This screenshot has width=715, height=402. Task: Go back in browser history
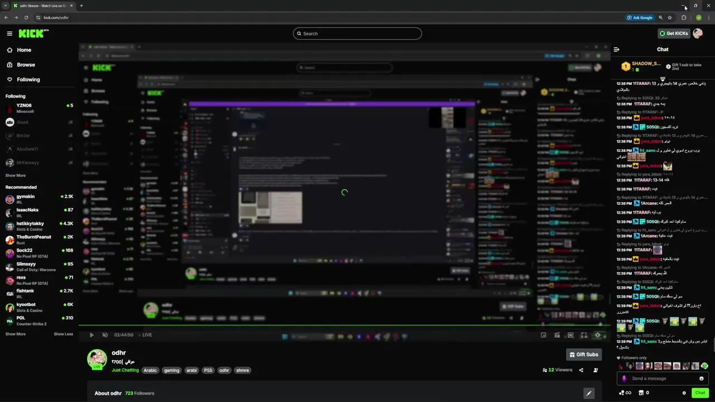pyautogui.click(x=6, y=18)
